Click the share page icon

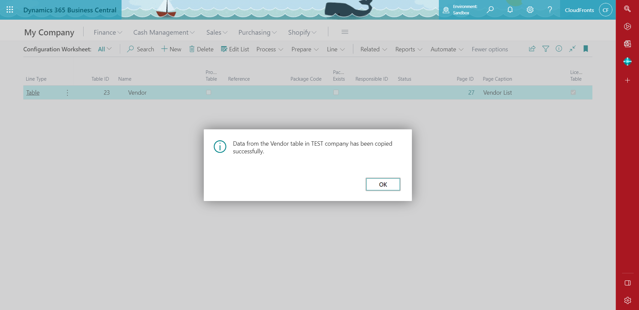click(532, 49)
